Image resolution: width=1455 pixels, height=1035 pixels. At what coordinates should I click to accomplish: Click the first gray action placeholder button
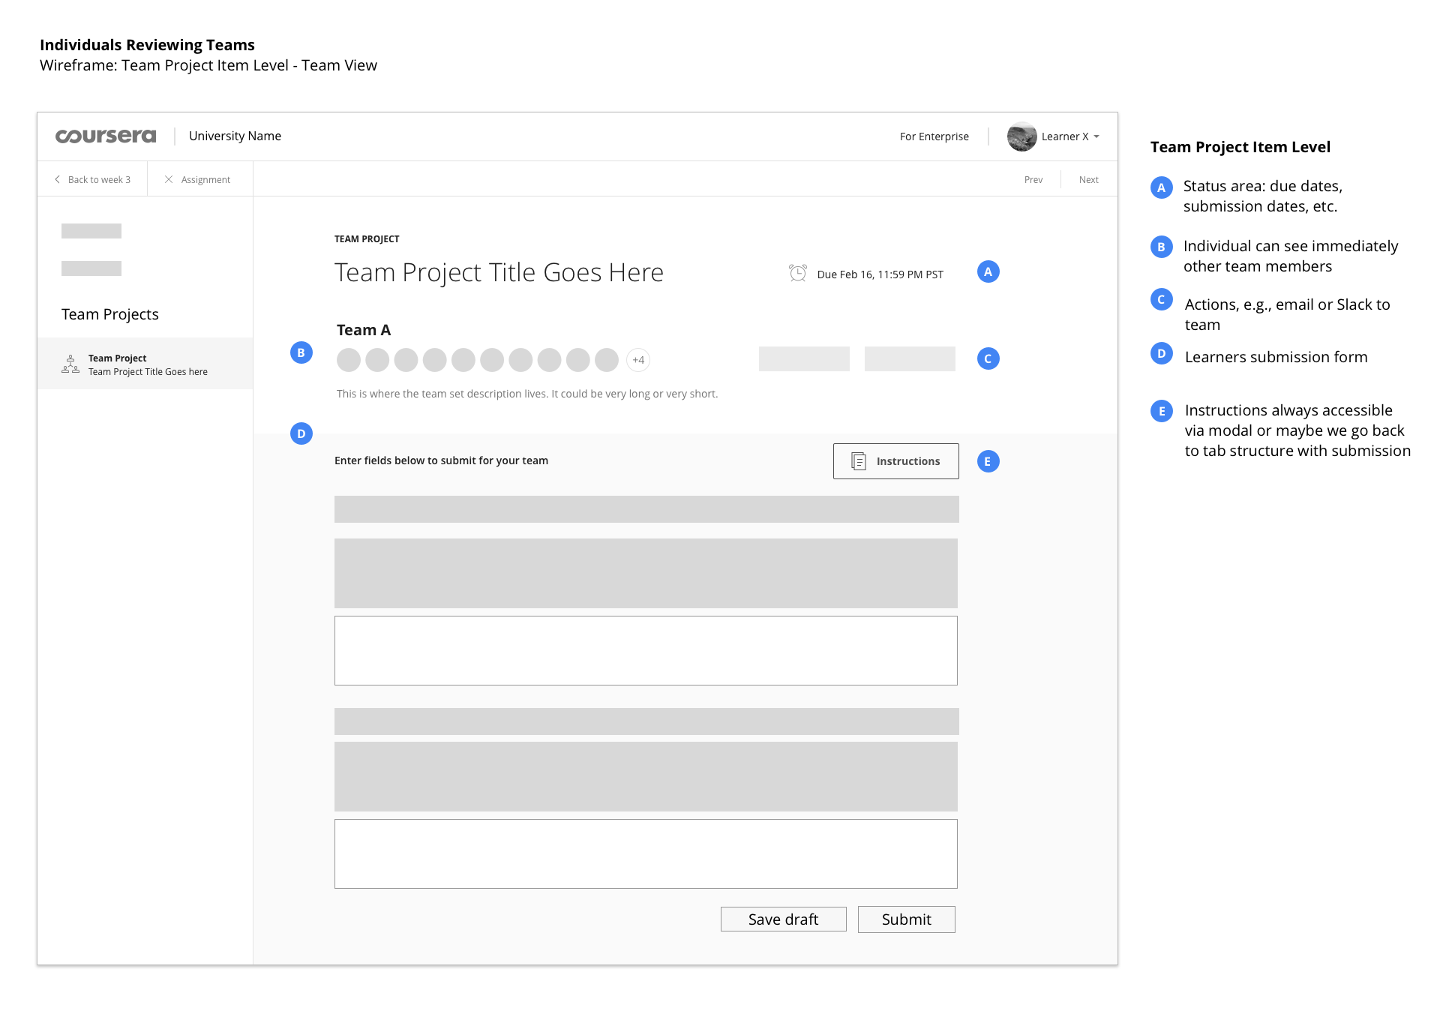tap(803, 358)
